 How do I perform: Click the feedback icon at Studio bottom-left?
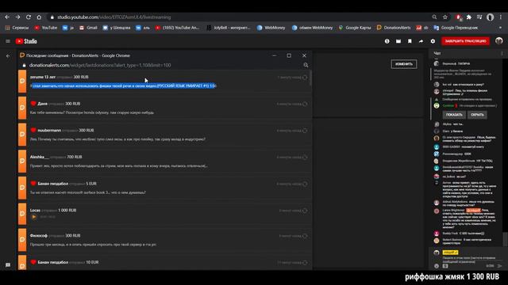(8, 265)
